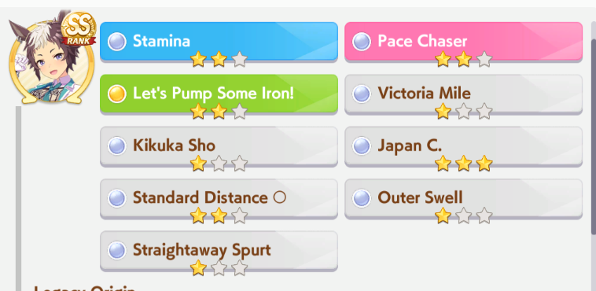
Task: Click the orb icon beside Straightaway Spurt
Action: [x=116, y=250]
